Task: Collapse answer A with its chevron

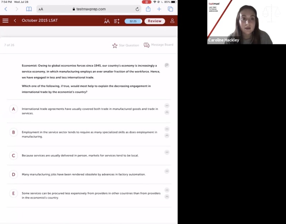Action: 167,112
